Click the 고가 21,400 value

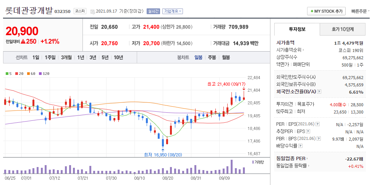pos(151,27)
